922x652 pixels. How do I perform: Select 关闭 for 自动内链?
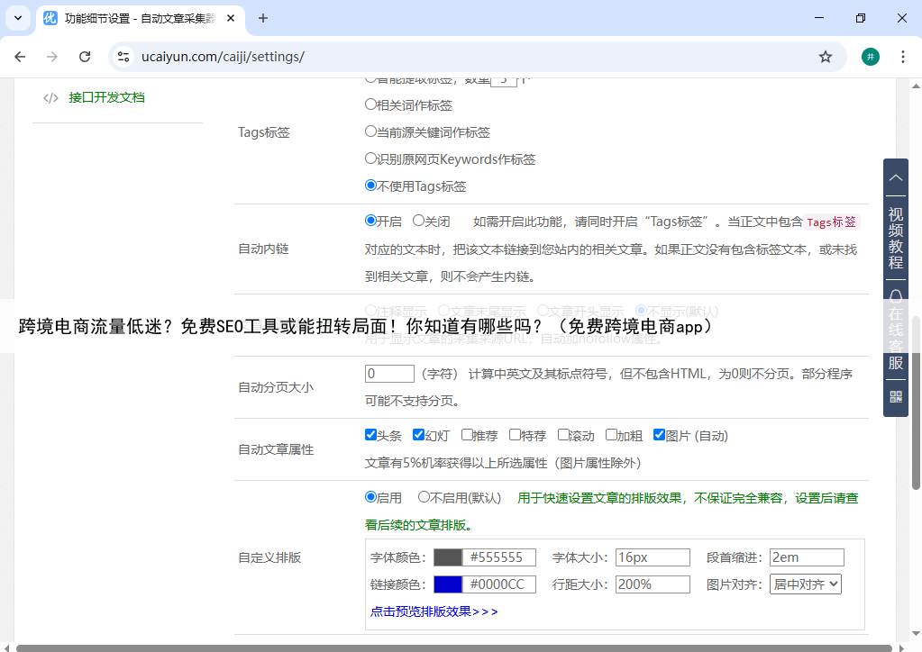pos(418,221)
